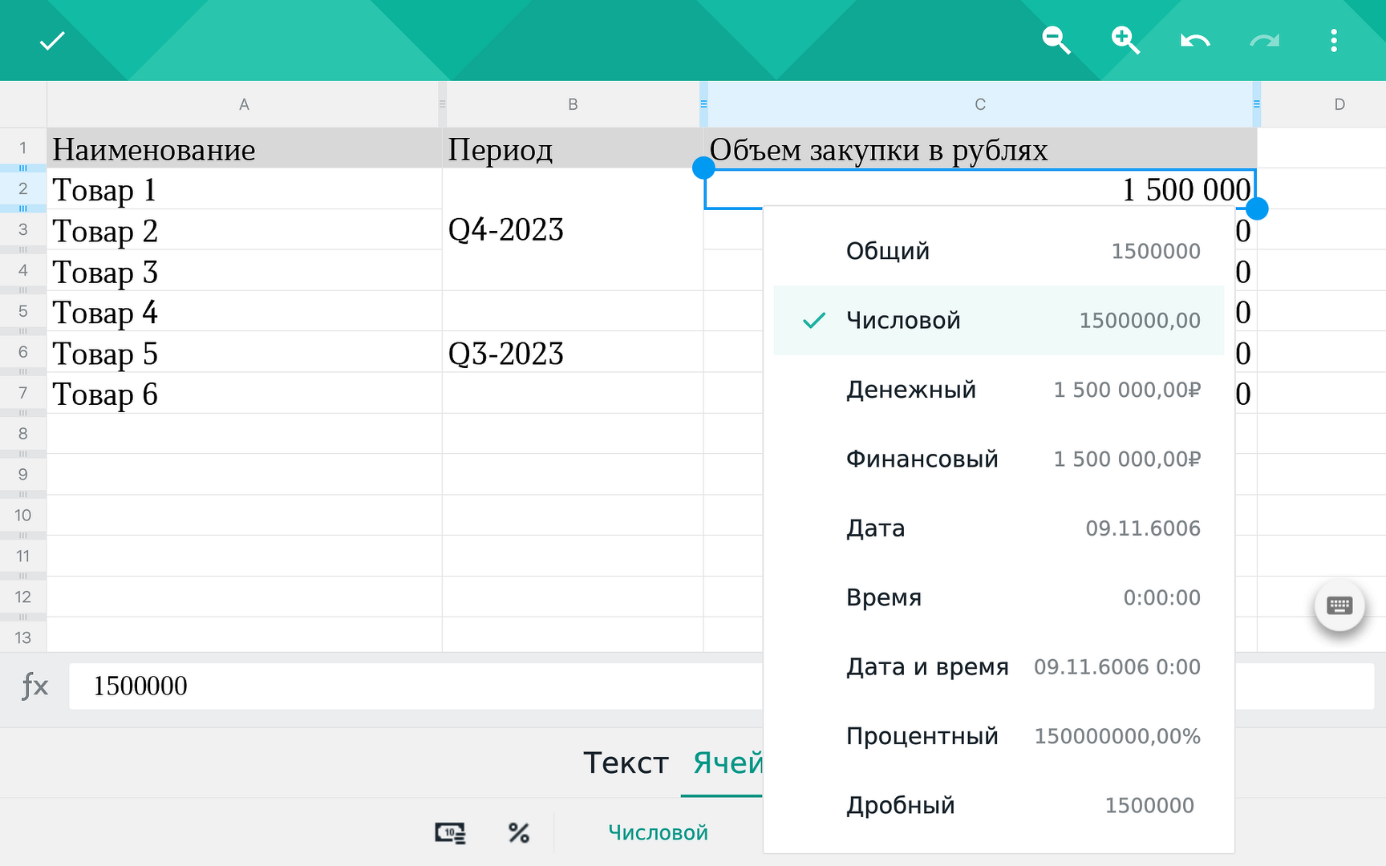The height and width of the screenshot is (866, 1386).
Task: Click the Объем закупки в рублях cell
Action: (980, 148)
